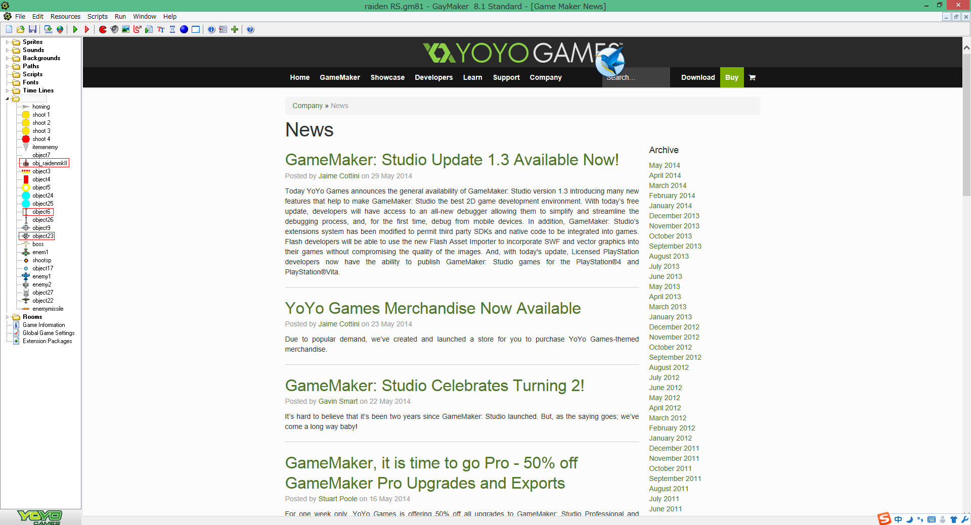Screen dimensions: 971x525
Task: Open the Sogou wrench settings icon
Action: pyautogui.click(x=965, y=519)
